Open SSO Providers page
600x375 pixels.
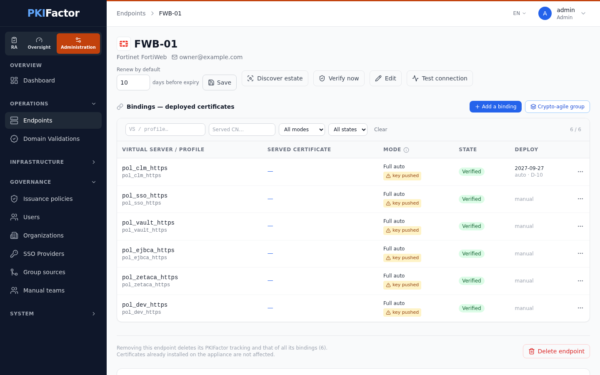coord(53,254)
